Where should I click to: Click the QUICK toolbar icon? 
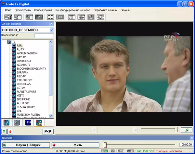pyautogui.click(x=100, y=17)
